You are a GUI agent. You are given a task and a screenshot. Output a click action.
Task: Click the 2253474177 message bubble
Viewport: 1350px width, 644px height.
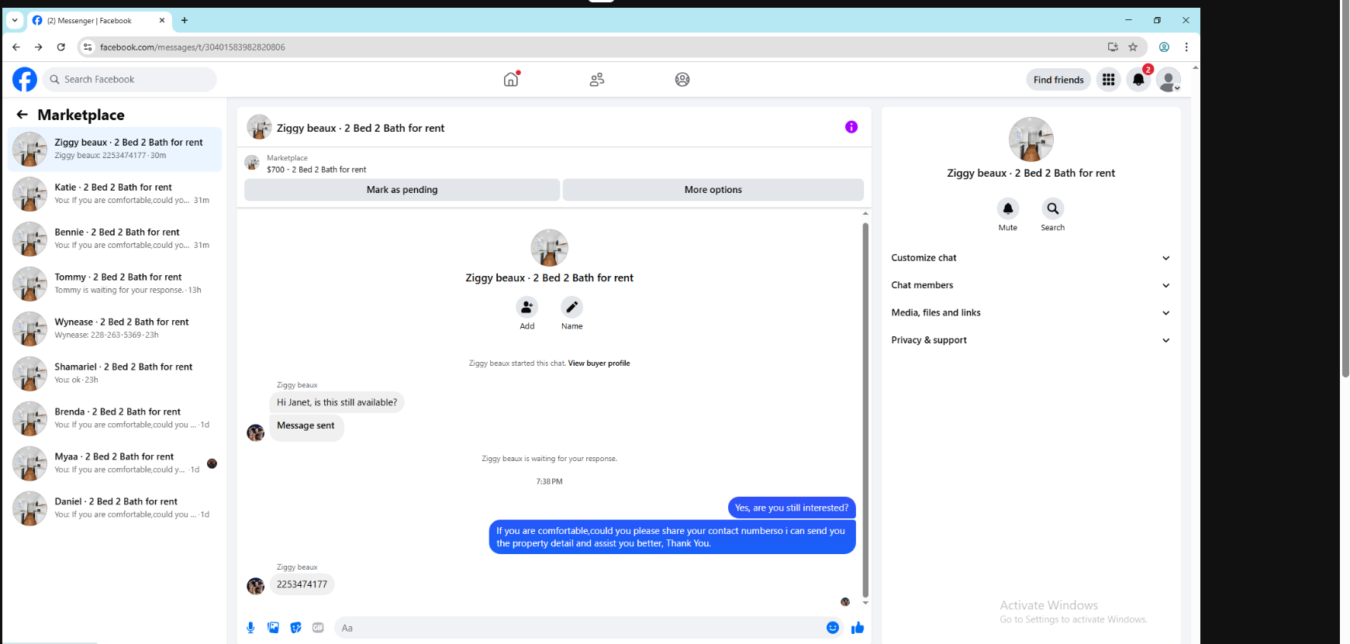coord(302,585)
